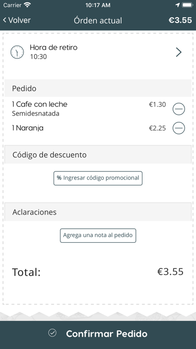
Task: Confirm the order with Confirmar Pedido
Action: [98, 333]
